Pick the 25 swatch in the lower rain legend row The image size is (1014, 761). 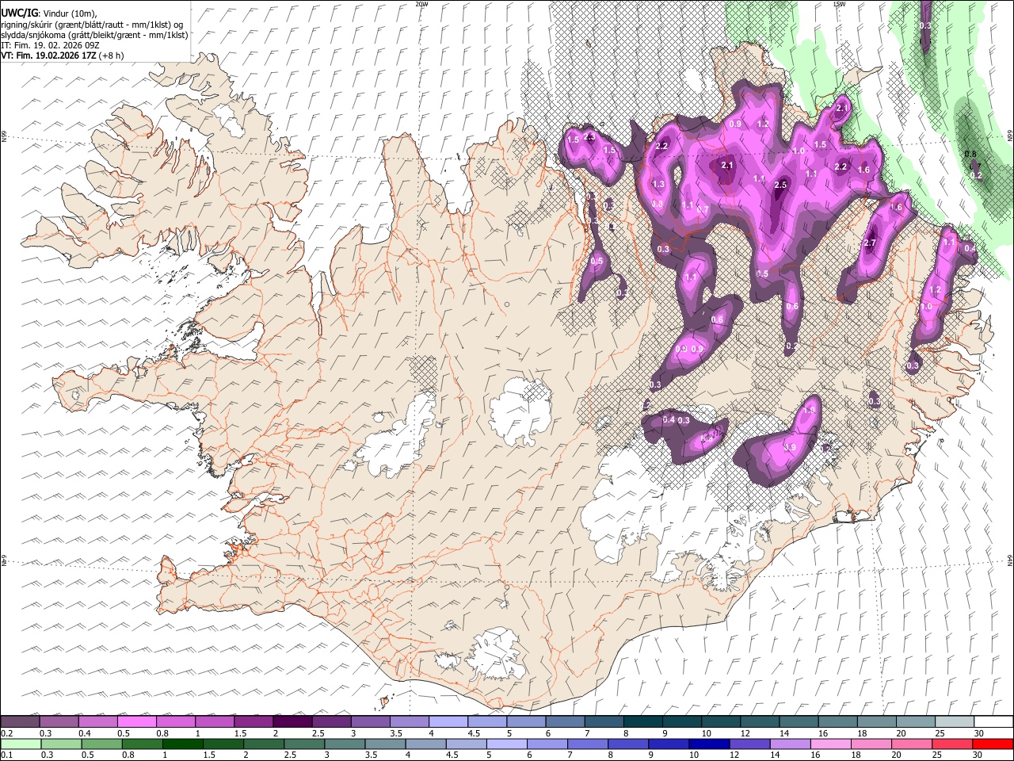952,744
